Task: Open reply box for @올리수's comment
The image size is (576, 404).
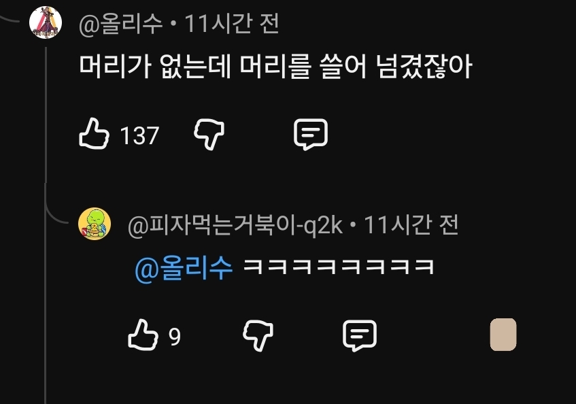Action: [x=311, y=135]
